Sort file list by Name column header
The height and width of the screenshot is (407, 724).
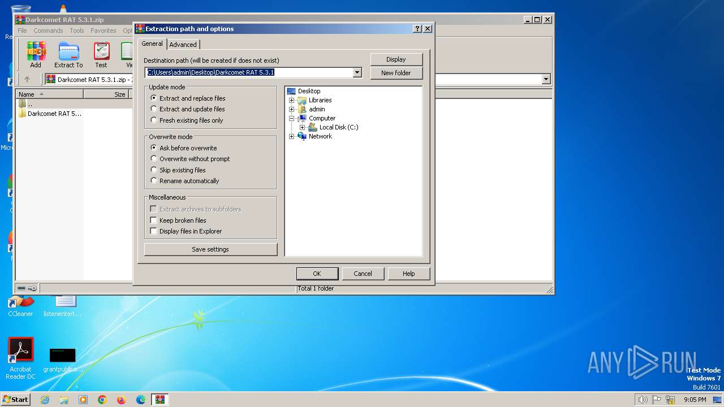click(x=49, y=94)
